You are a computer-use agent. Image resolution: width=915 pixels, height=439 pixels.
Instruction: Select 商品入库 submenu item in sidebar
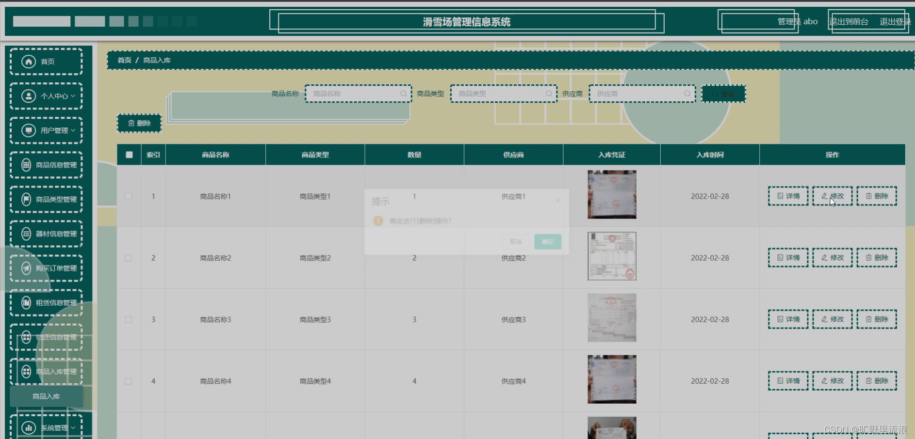click(46, 396)
